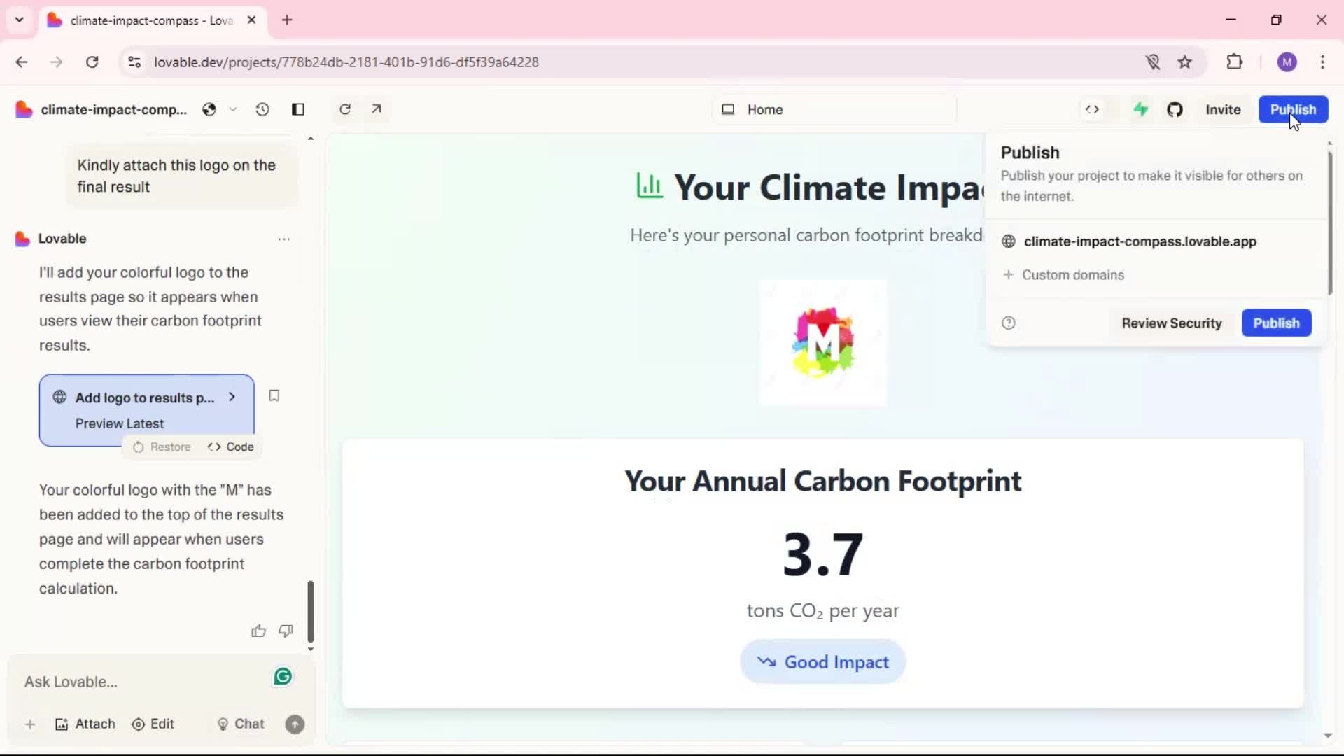1344x756 pixels.
Task: Click the Home route field in preview bar
Action: coord(834,110)
